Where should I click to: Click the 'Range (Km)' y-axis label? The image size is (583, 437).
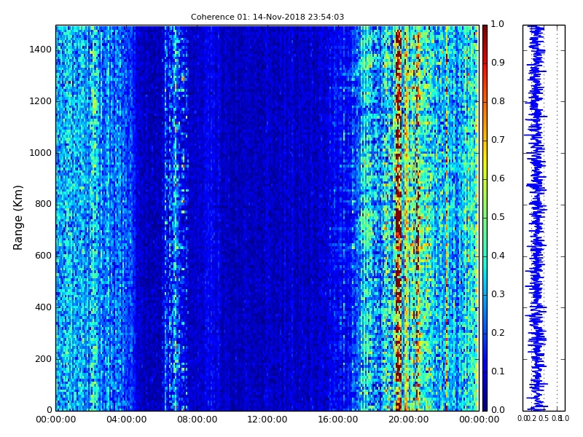17,218
